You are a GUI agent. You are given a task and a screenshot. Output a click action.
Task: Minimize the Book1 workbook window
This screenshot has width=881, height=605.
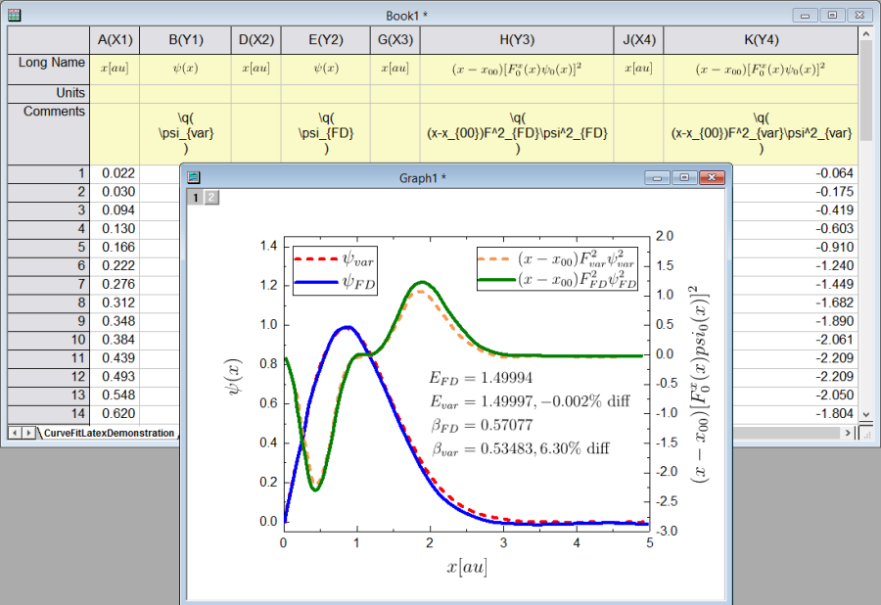[x=806, y=15]
